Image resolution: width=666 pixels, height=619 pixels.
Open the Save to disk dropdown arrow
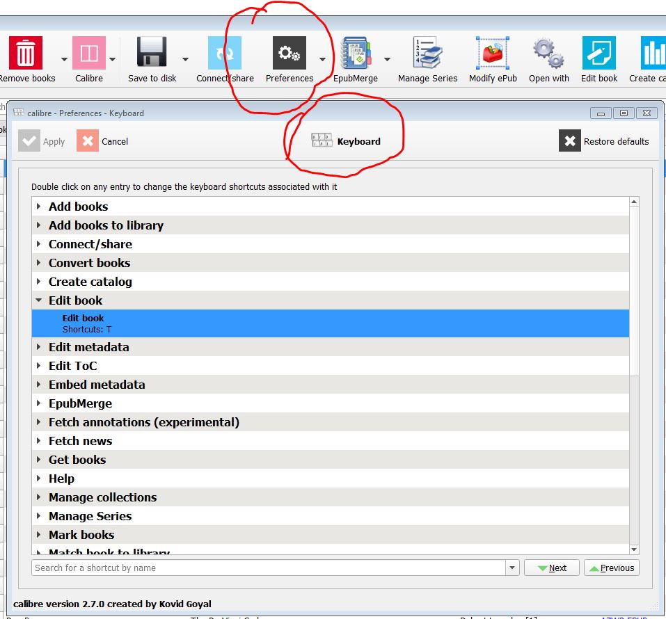185,59
